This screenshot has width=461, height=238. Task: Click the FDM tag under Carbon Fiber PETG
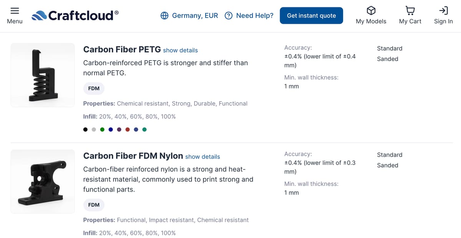(94, 89)
